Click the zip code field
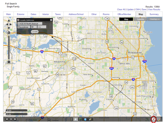The height and width of the screenshot is (123, 163). pos(42,27)
